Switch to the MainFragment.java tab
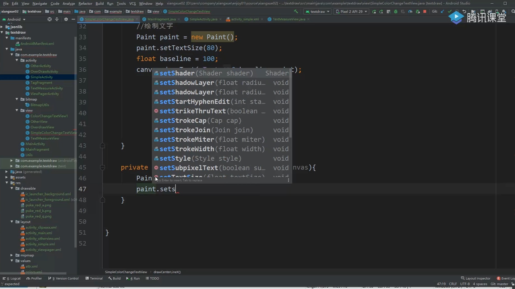 click(161, 19)
